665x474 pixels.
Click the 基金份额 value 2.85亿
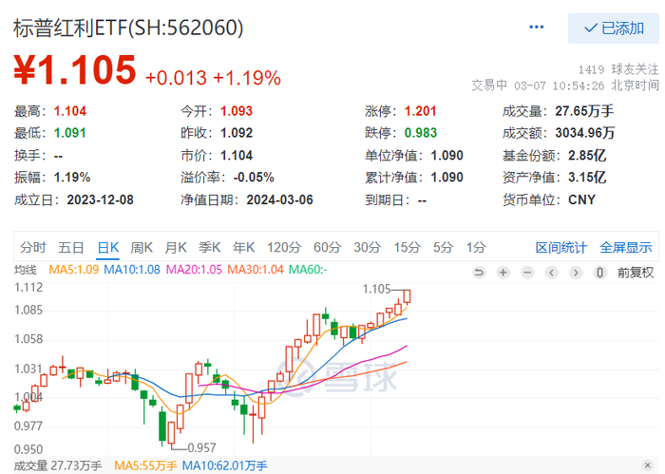[x=587, y=155]
